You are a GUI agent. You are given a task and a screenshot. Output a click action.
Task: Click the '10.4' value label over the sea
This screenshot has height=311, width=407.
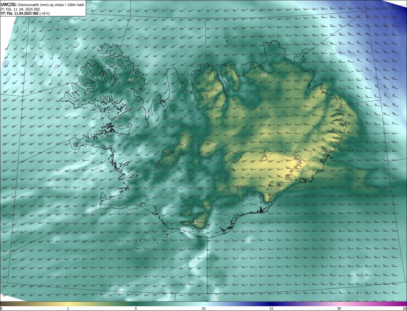196,261
